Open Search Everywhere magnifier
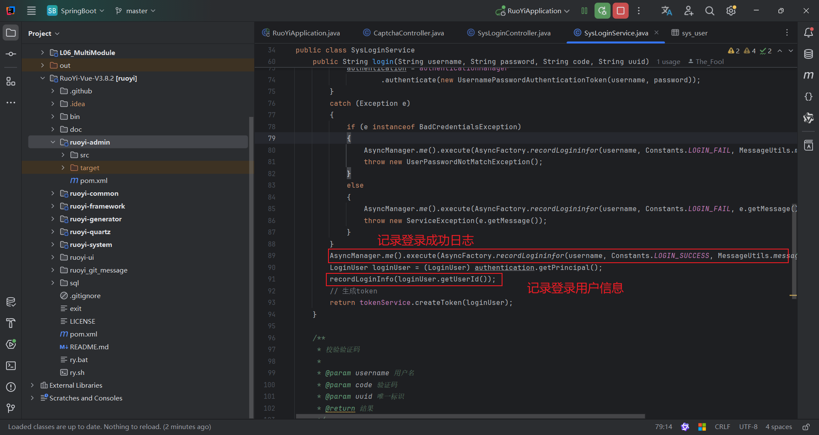 (x=710, y=11)
